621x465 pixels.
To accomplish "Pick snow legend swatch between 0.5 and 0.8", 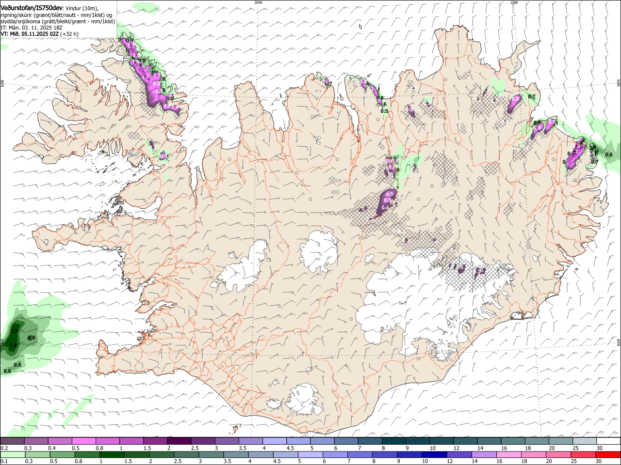I will click(83, 441).
